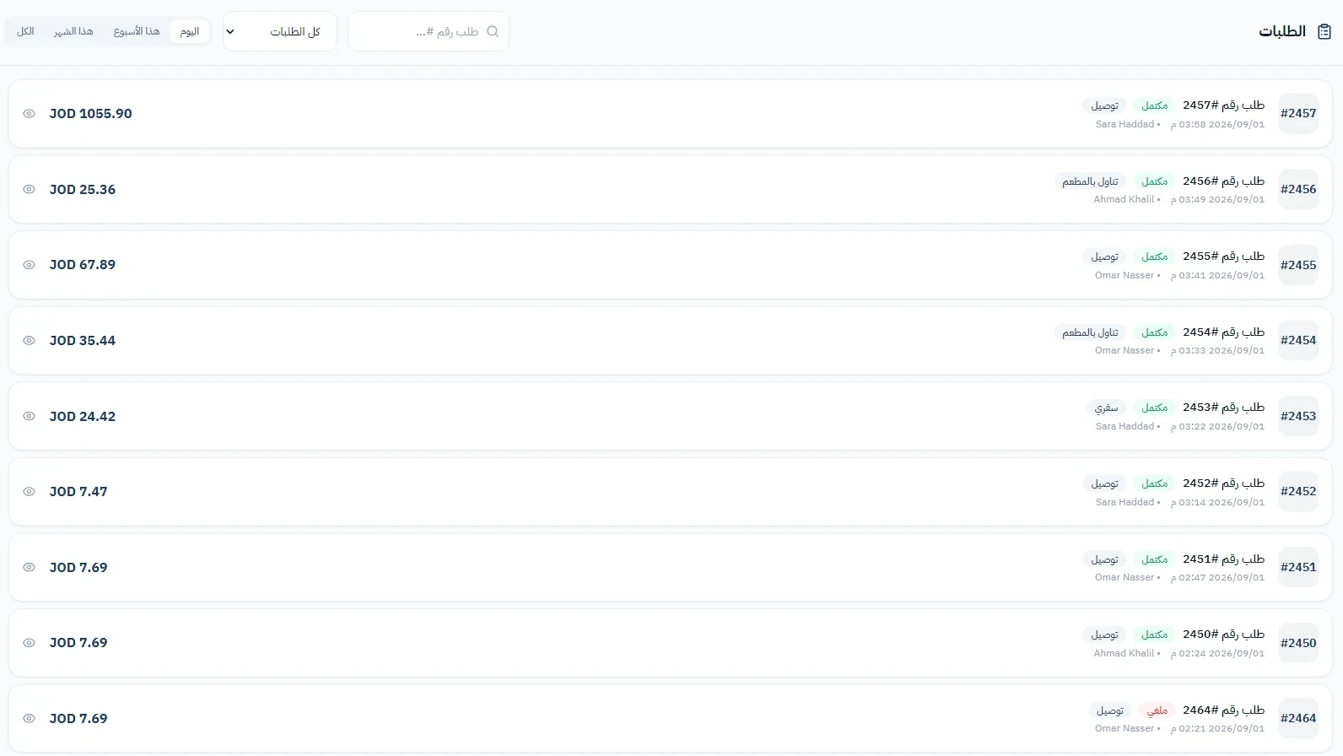
Task: Click the #2453 order badge
Action: (1298, 416)
